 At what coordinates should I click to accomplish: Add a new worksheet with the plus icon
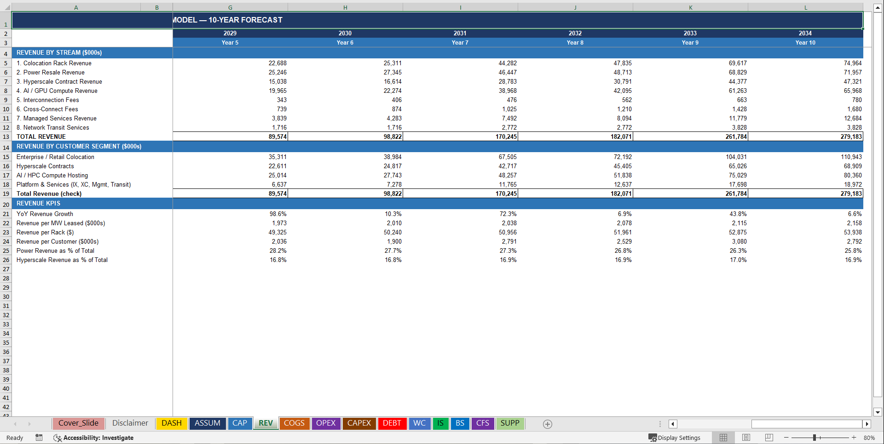pyautogui.click(x=547, y=424)
